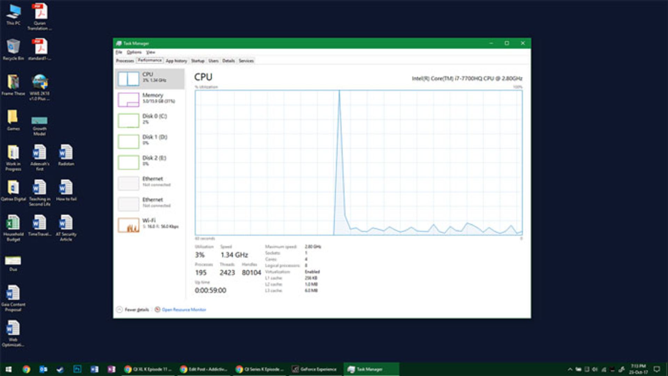668x376 pixels.
Task: Select the Memory performance entry
Action: 150,99
